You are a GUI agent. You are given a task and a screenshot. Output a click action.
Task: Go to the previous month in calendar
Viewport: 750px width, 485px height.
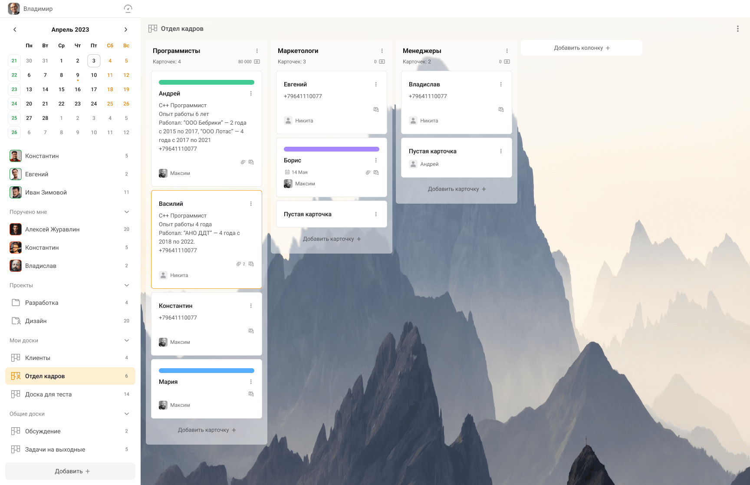click(15, 30)
